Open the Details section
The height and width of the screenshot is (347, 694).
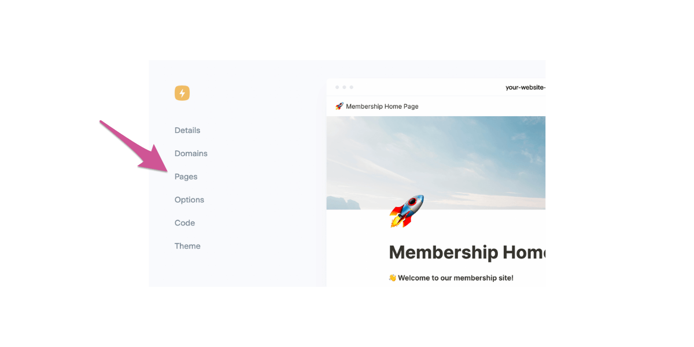click(187, 130)
